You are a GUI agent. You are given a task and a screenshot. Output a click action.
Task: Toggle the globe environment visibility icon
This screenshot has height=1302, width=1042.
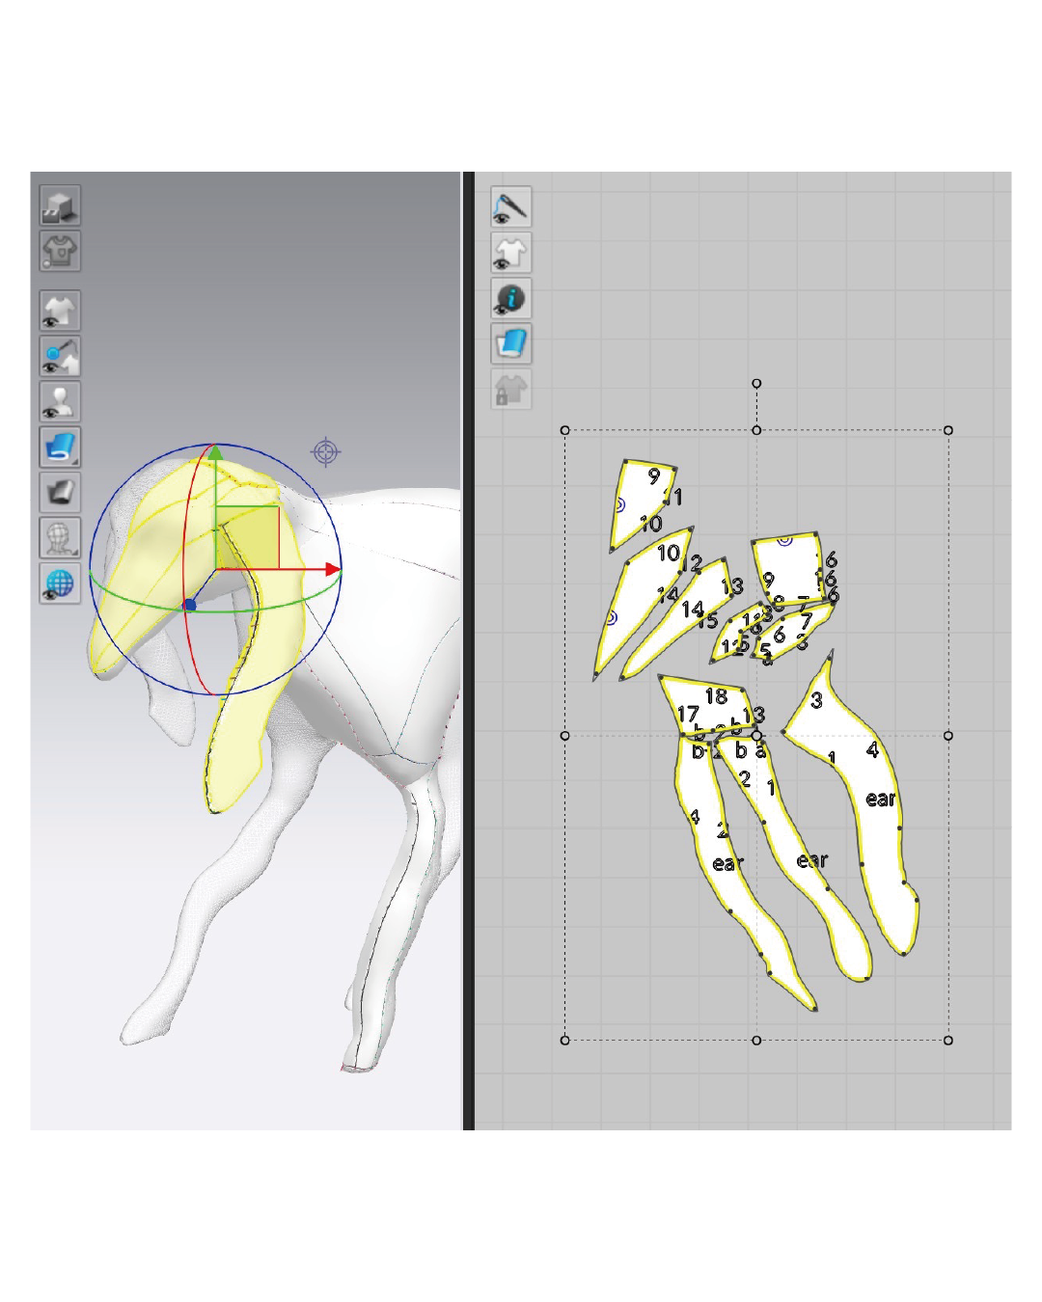point(60,583)
